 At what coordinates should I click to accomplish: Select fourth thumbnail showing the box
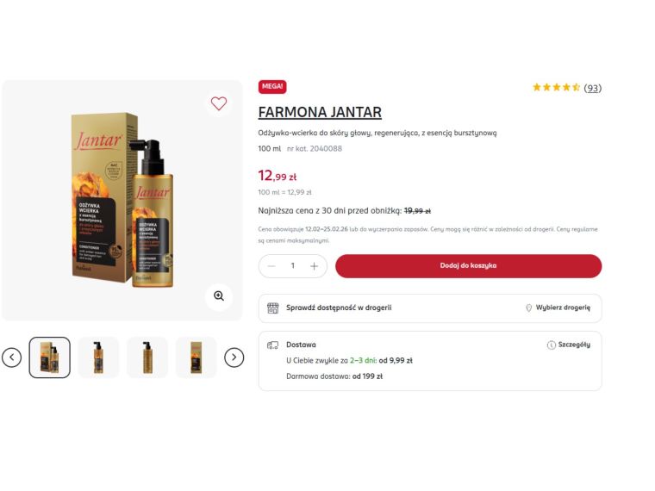tap(196, 357)
